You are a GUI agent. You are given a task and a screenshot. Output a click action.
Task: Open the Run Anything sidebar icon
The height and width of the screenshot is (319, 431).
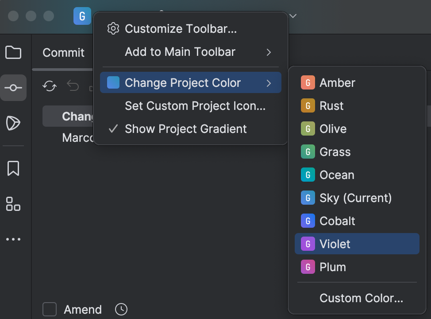13,123
